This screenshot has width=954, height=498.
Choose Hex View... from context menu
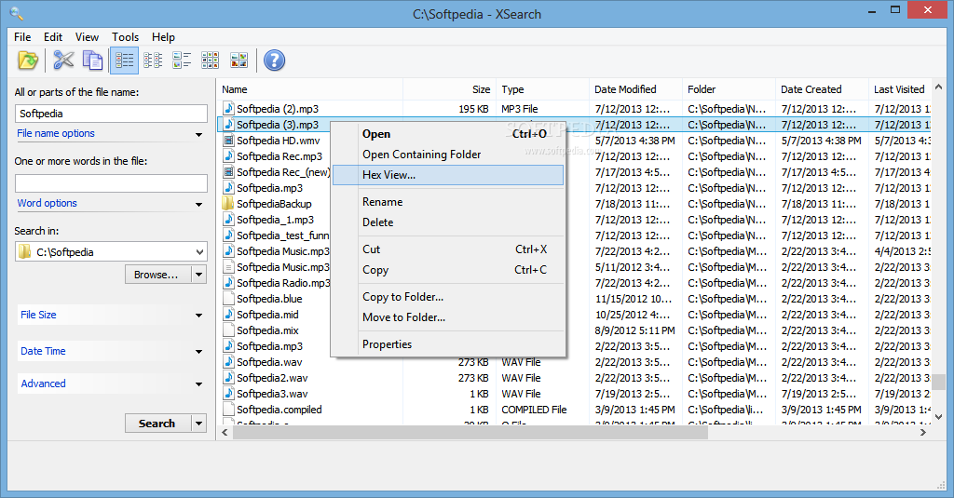point(448,175)
